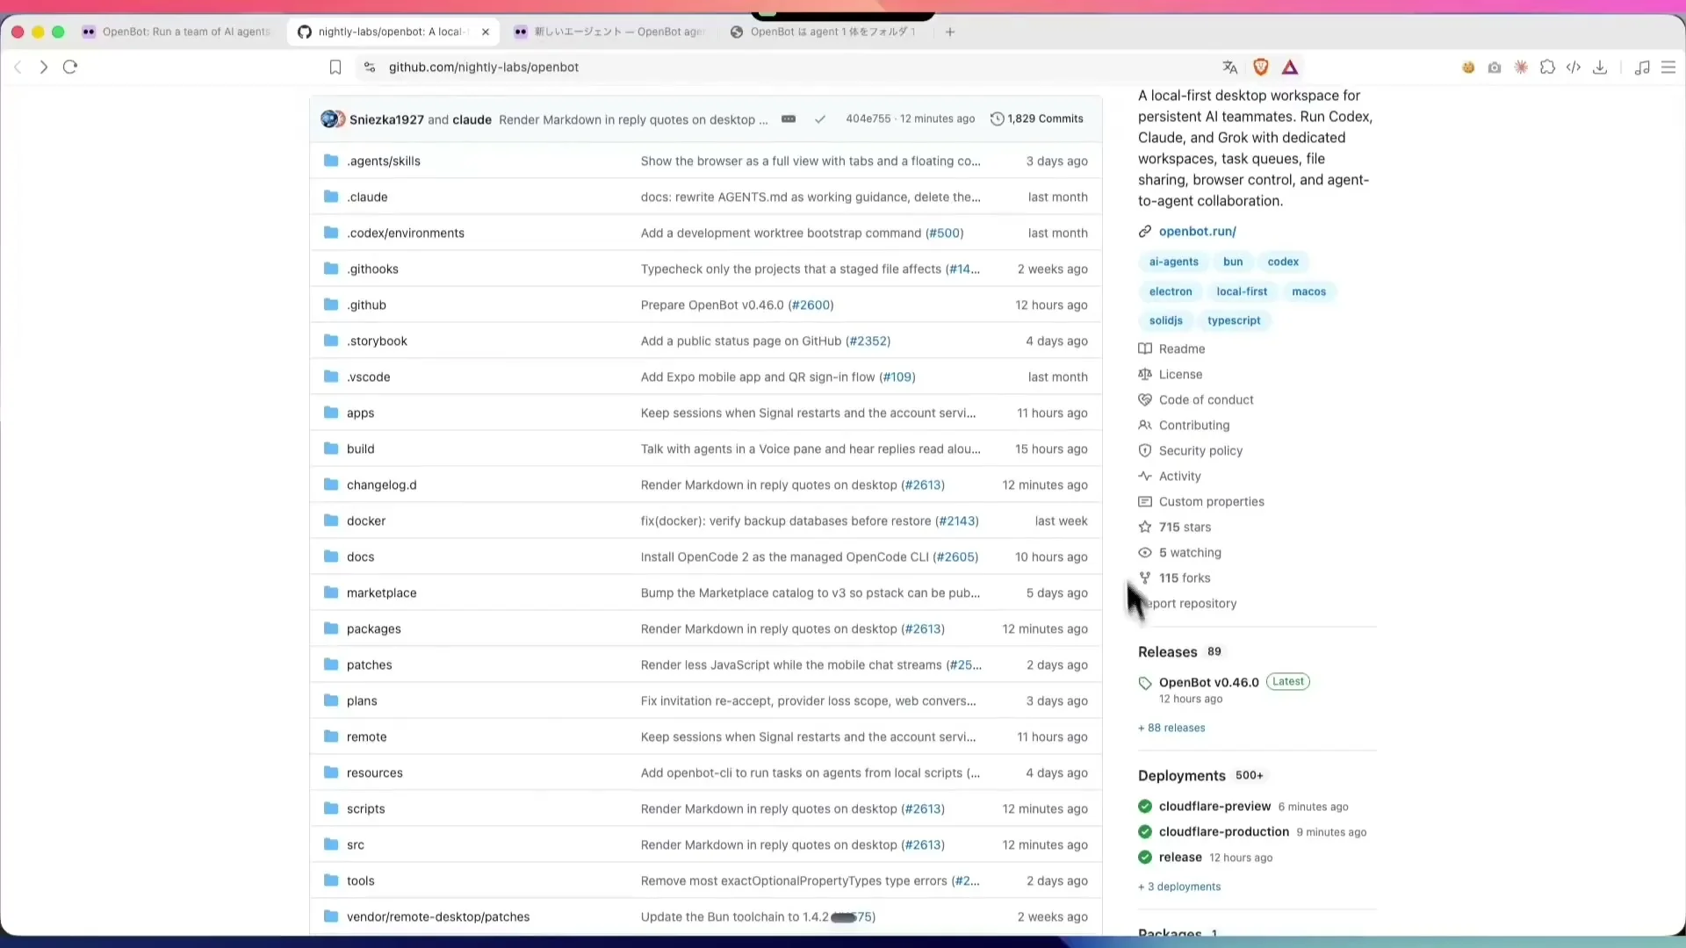This screenshot has height=948, width=1686.
Task: Open the .agents/skills folder
Action: pyautogui.click(x=384, y=161)
